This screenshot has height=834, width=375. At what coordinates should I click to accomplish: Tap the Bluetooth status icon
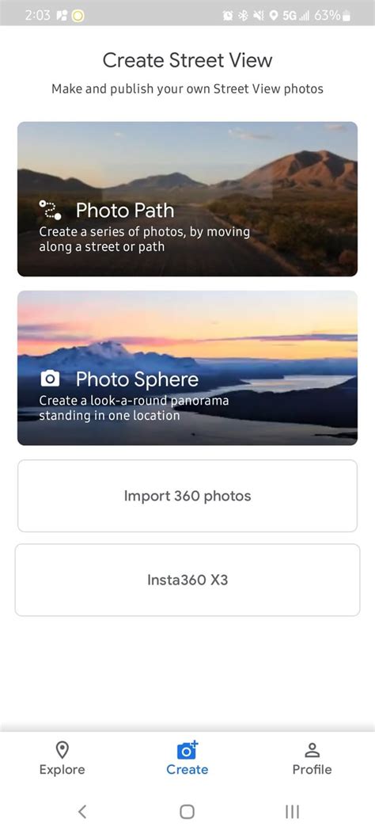tap(243, 15)
